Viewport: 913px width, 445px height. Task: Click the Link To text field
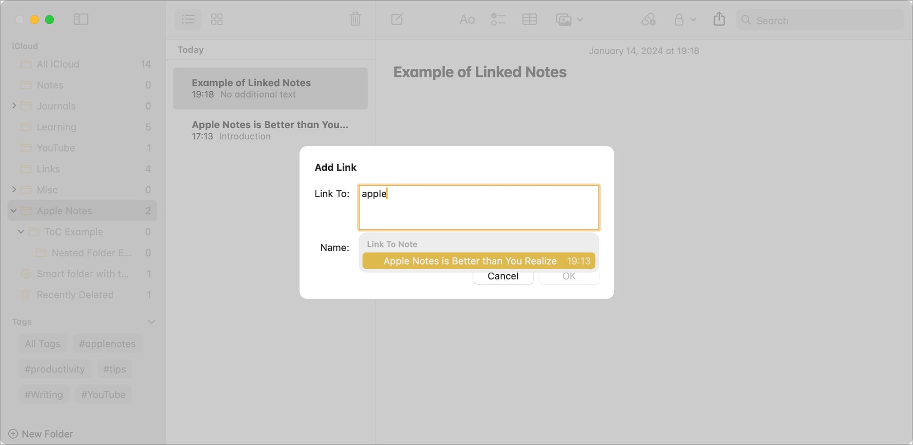point(478,208)
